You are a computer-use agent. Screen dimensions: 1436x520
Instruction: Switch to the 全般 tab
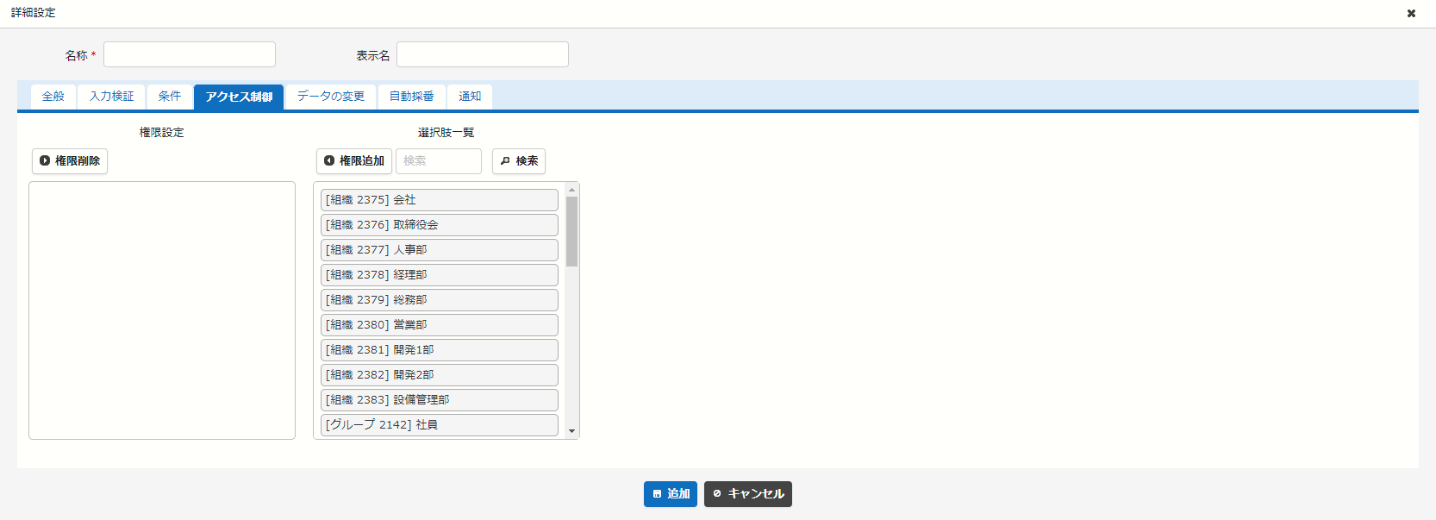(53, 97)
